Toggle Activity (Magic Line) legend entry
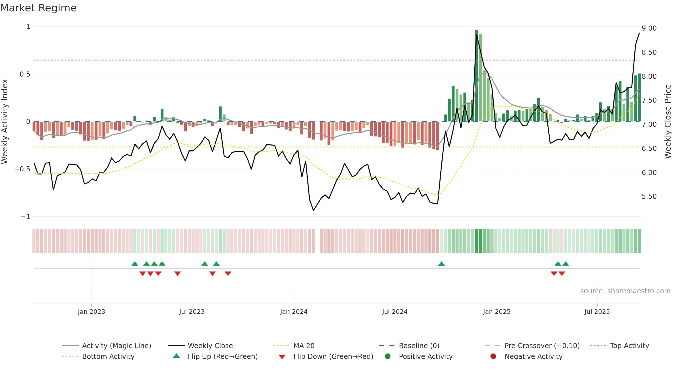Screen dimensions: 680x383 coord(107,346)
